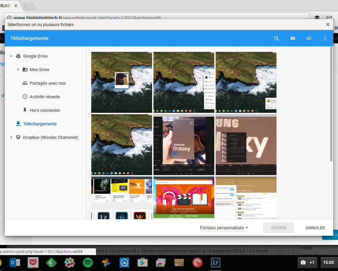Open Play Store from the shelf
Viewport: 338px width, 271px height.
143,263
